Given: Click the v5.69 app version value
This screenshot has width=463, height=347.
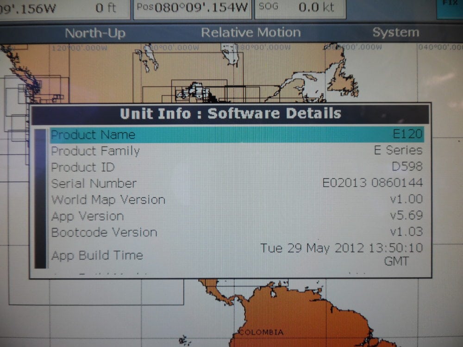Looking at the screenshot, I should point(407,216).
